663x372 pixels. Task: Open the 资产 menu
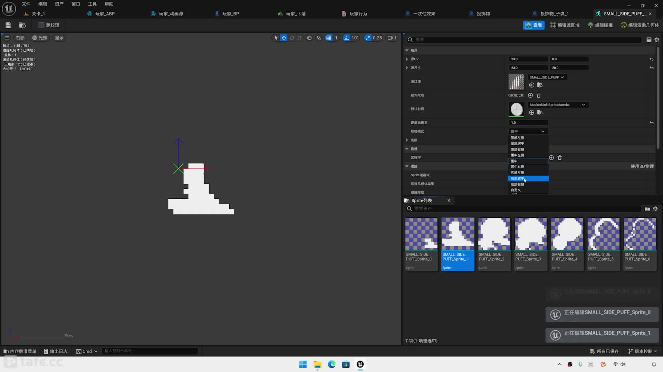[59, 4]
